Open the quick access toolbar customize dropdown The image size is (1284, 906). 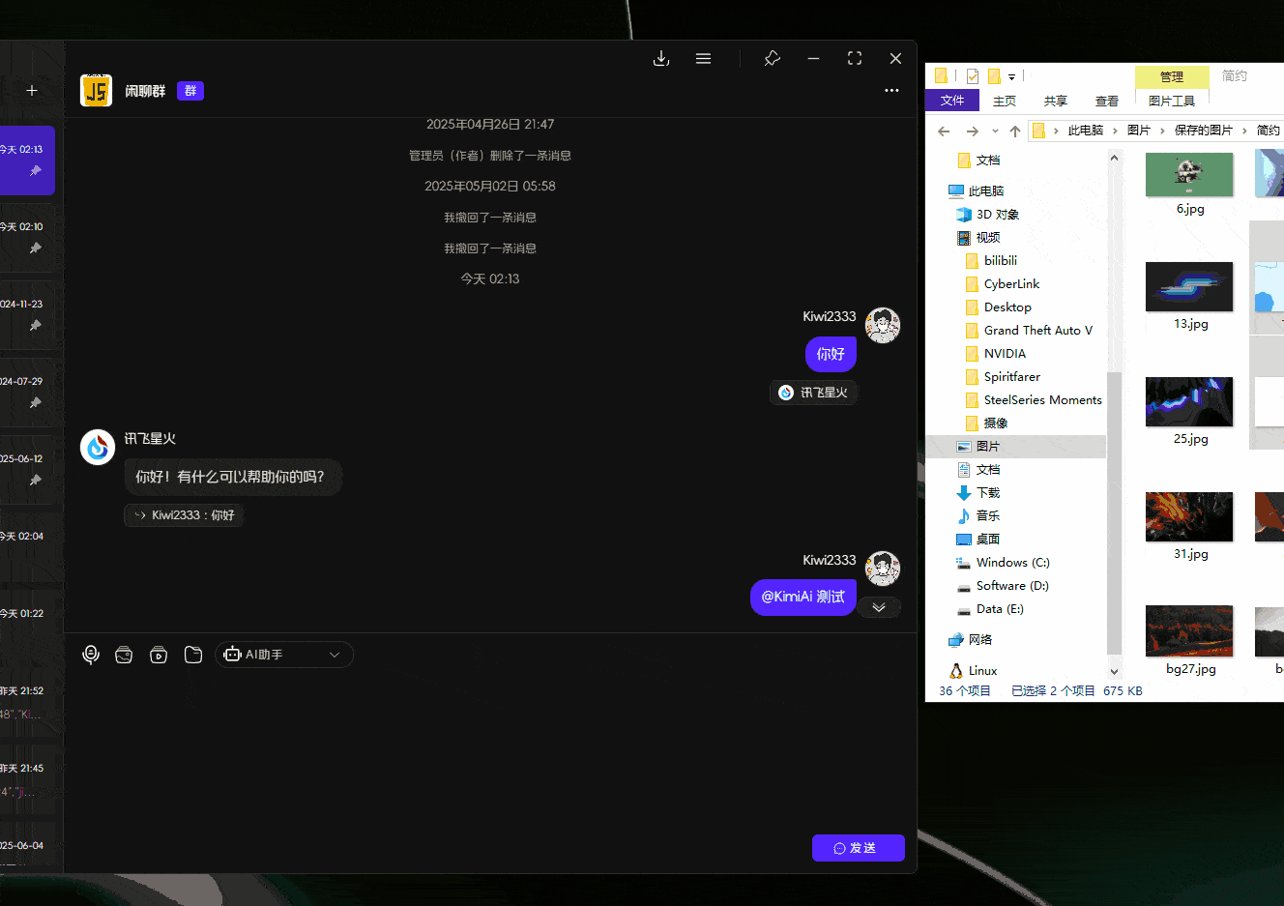pos(1011,76)
